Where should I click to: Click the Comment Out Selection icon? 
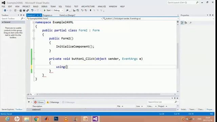pyautogui.click(x=82, y=11)
